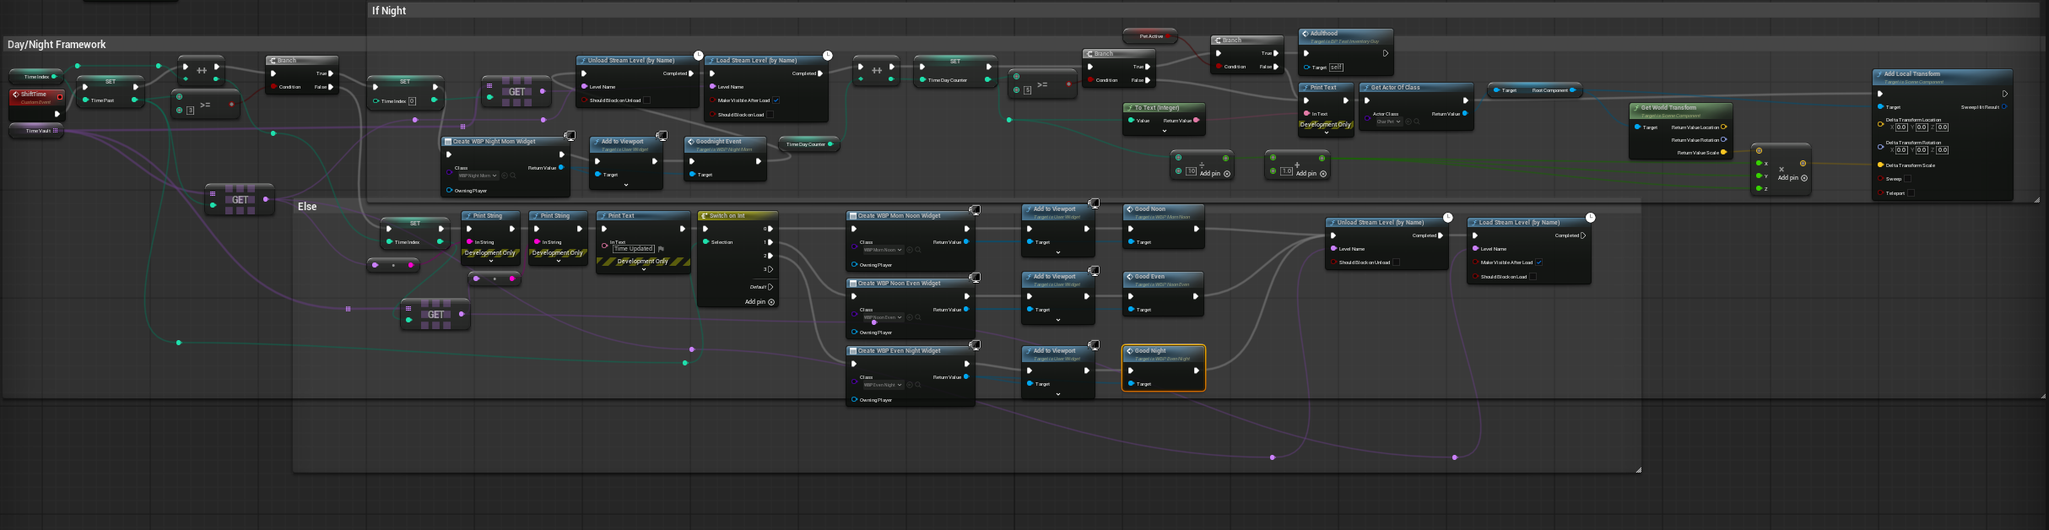Toggle Should Block on Unload in Else section
Image resolution: width=2049 pixels, height=530 pixels.
point(1396,262)
